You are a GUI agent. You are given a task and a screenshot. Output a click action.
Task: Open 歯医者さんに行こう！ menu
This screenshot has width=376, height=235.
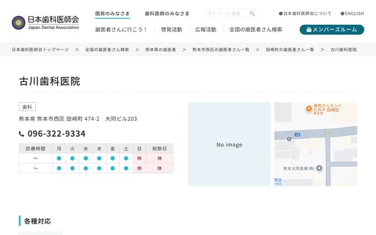[x=121, y=29]
